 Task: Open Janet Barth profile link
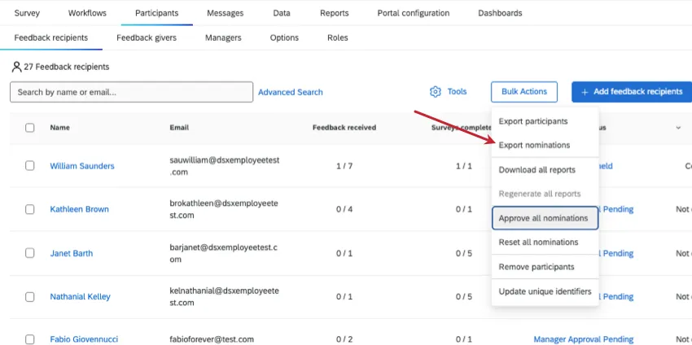tap(72, 253)
